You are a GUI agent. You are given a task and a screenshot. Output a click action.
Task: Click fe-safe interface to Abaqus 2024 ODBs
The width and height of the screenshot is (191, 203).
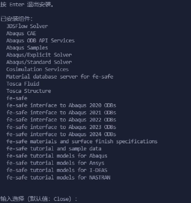pos(61,134)
